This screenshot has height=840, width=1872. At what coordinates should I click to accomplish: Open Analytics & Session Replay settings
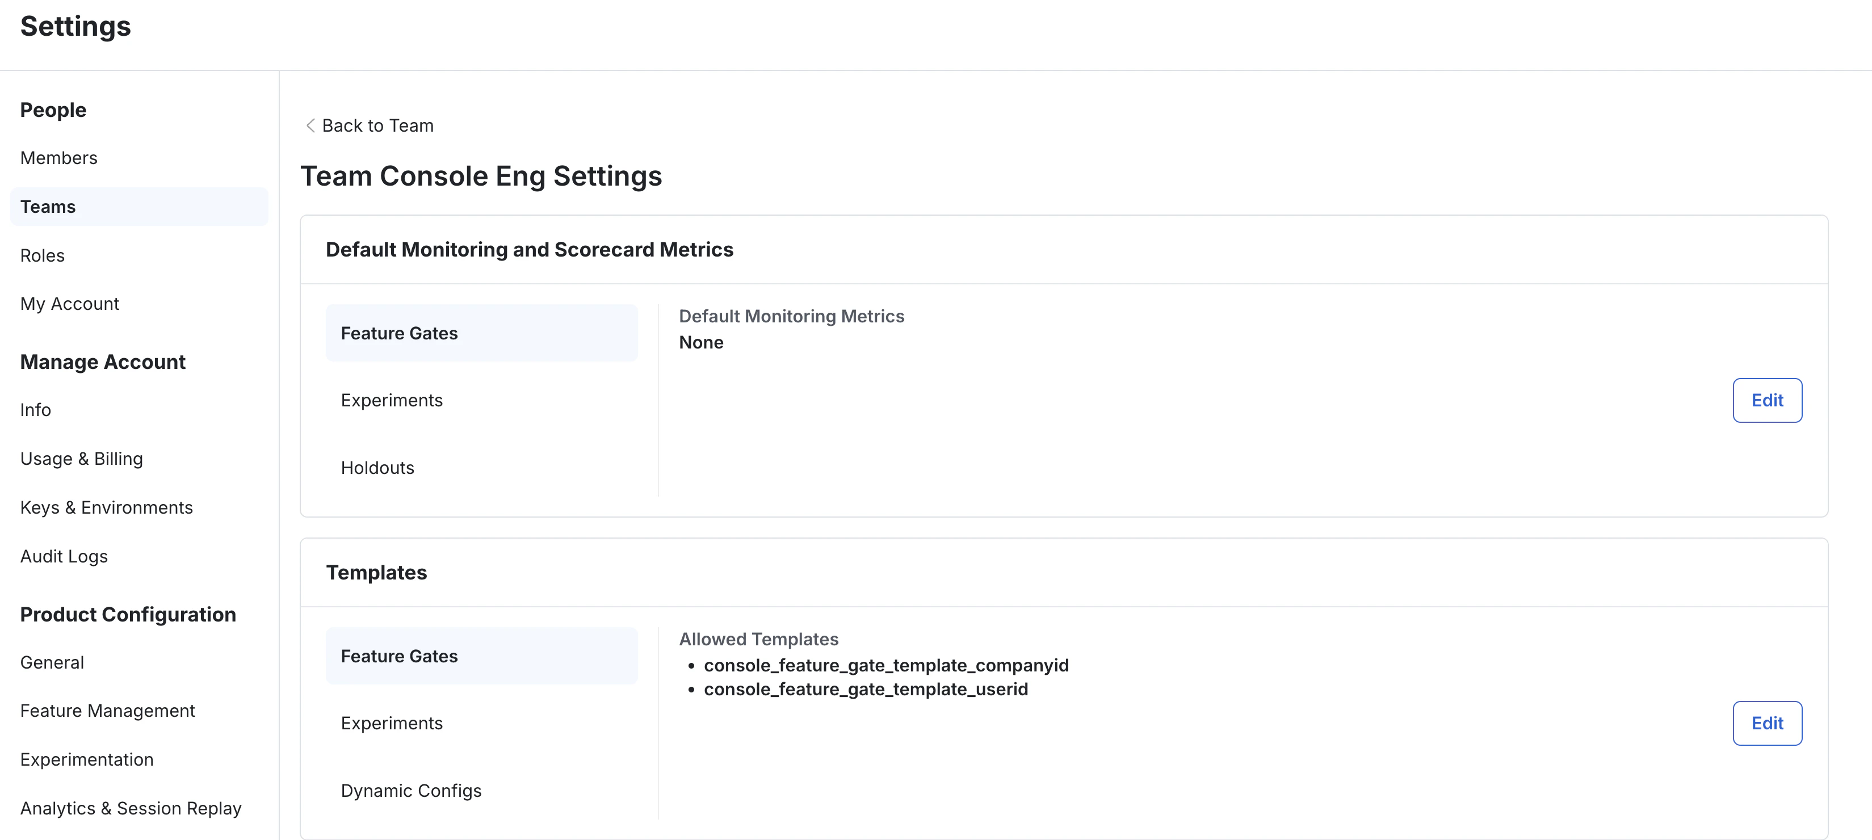pyautogui.click(x=131, y=808)
